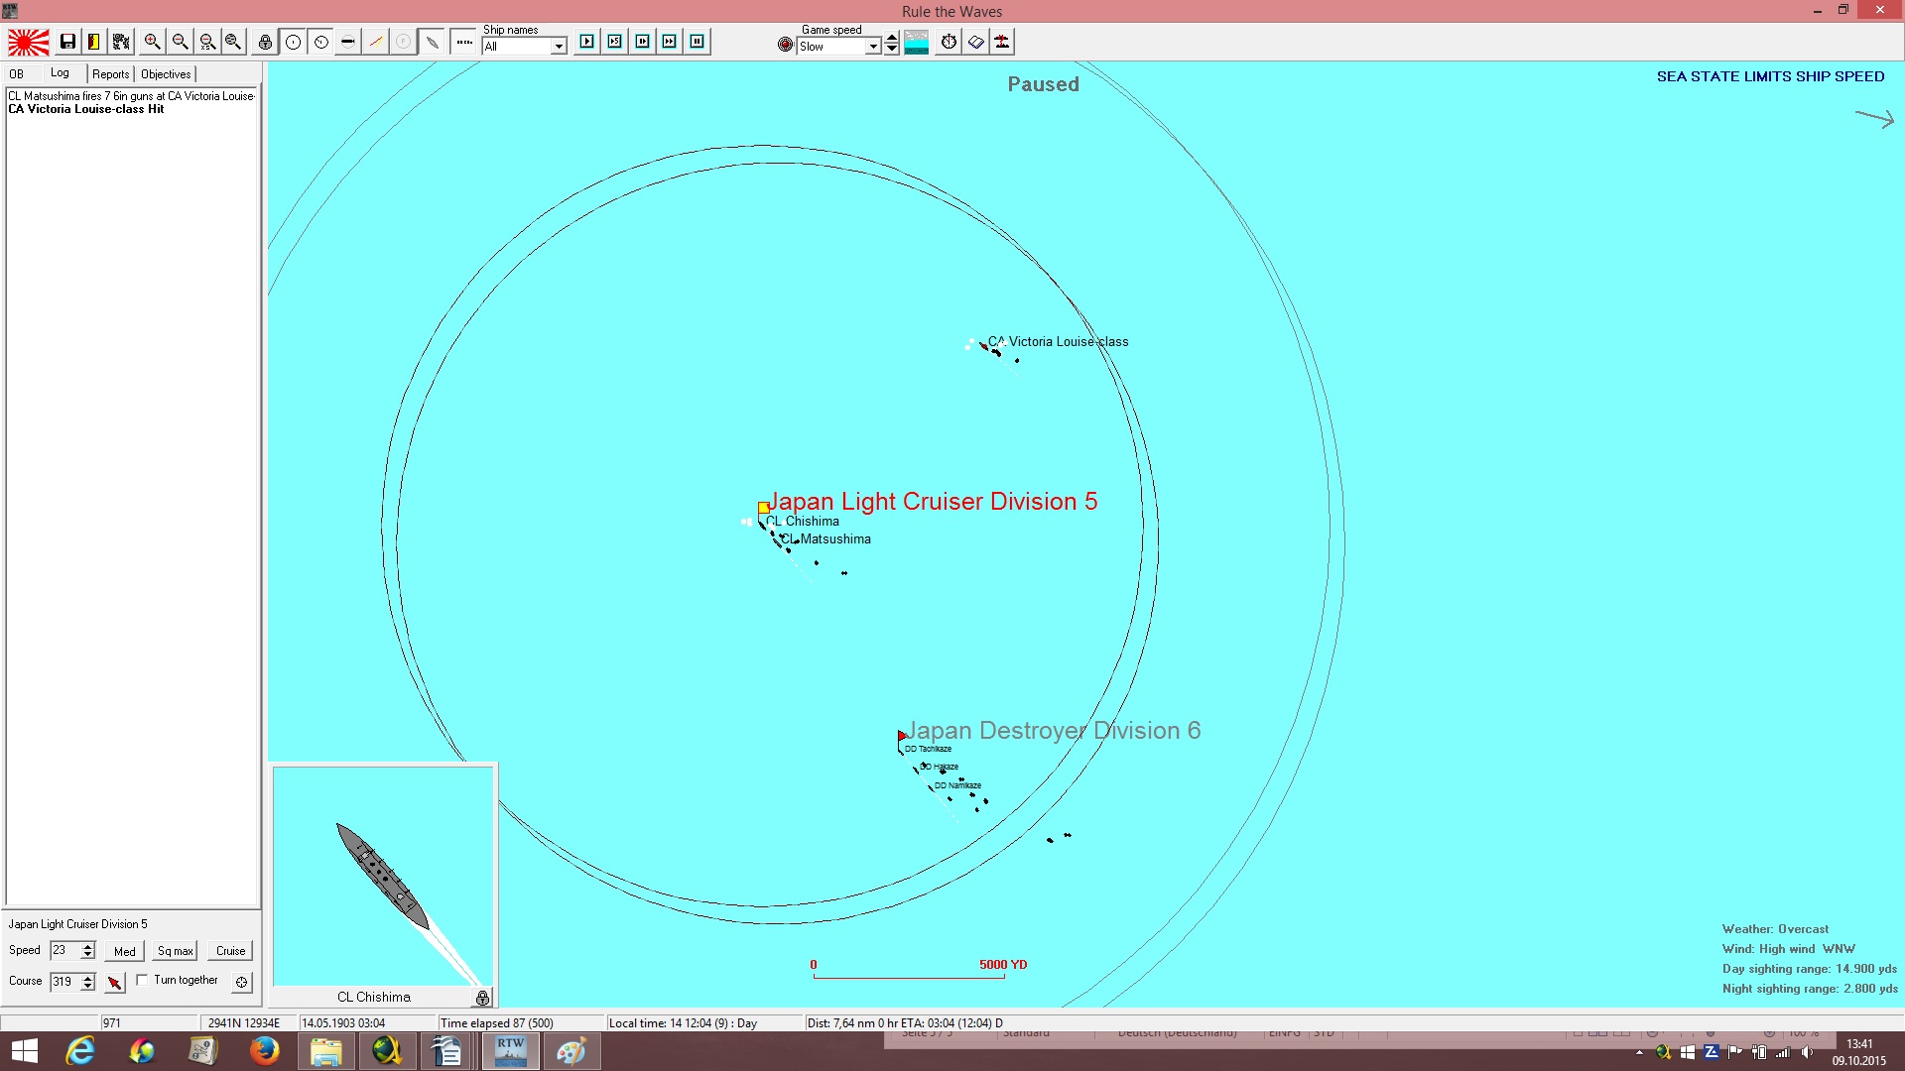Viewport: 1905px width, 1071px height.
Task: Toggle the second circle display button
Action: coord(321,42)
